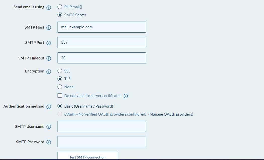Open the SMTP Timeout info icon
264x160 pixels.
tap(49, 58)
